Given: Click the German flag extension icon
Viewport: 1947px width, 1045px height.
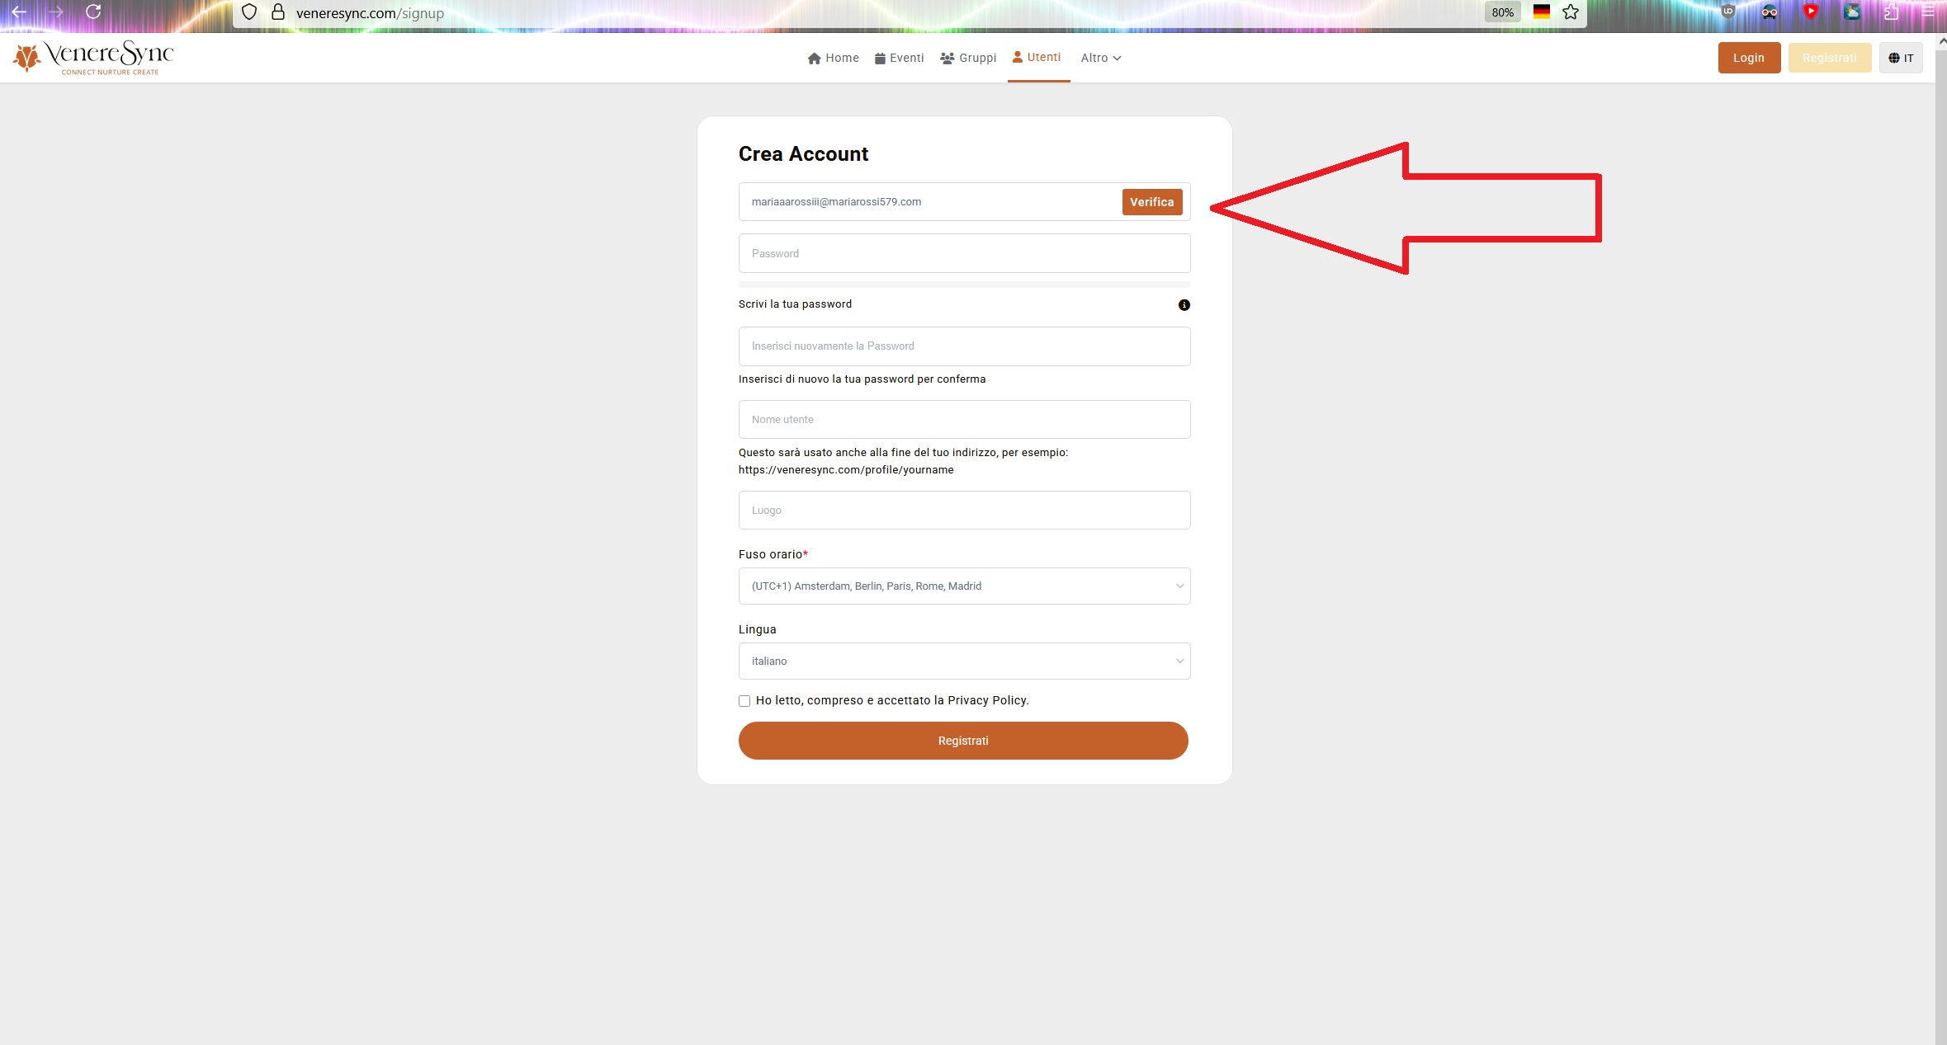Looking at the screenshot, I should (x=1541, y=12).
